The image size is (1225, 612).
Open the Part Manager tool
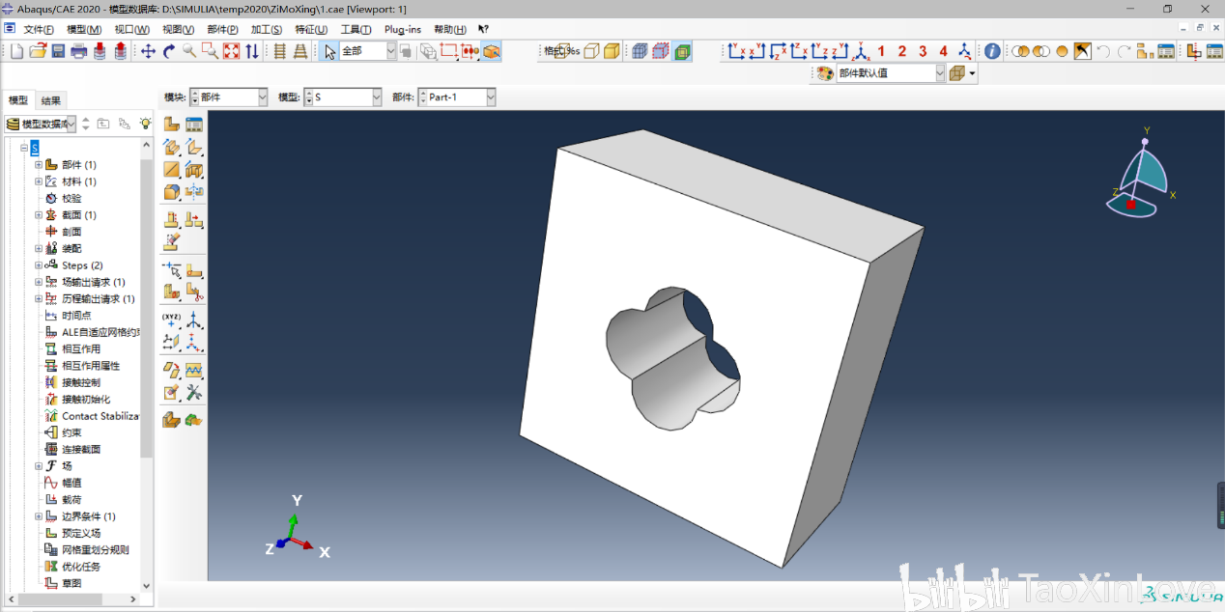click(194, 124)
